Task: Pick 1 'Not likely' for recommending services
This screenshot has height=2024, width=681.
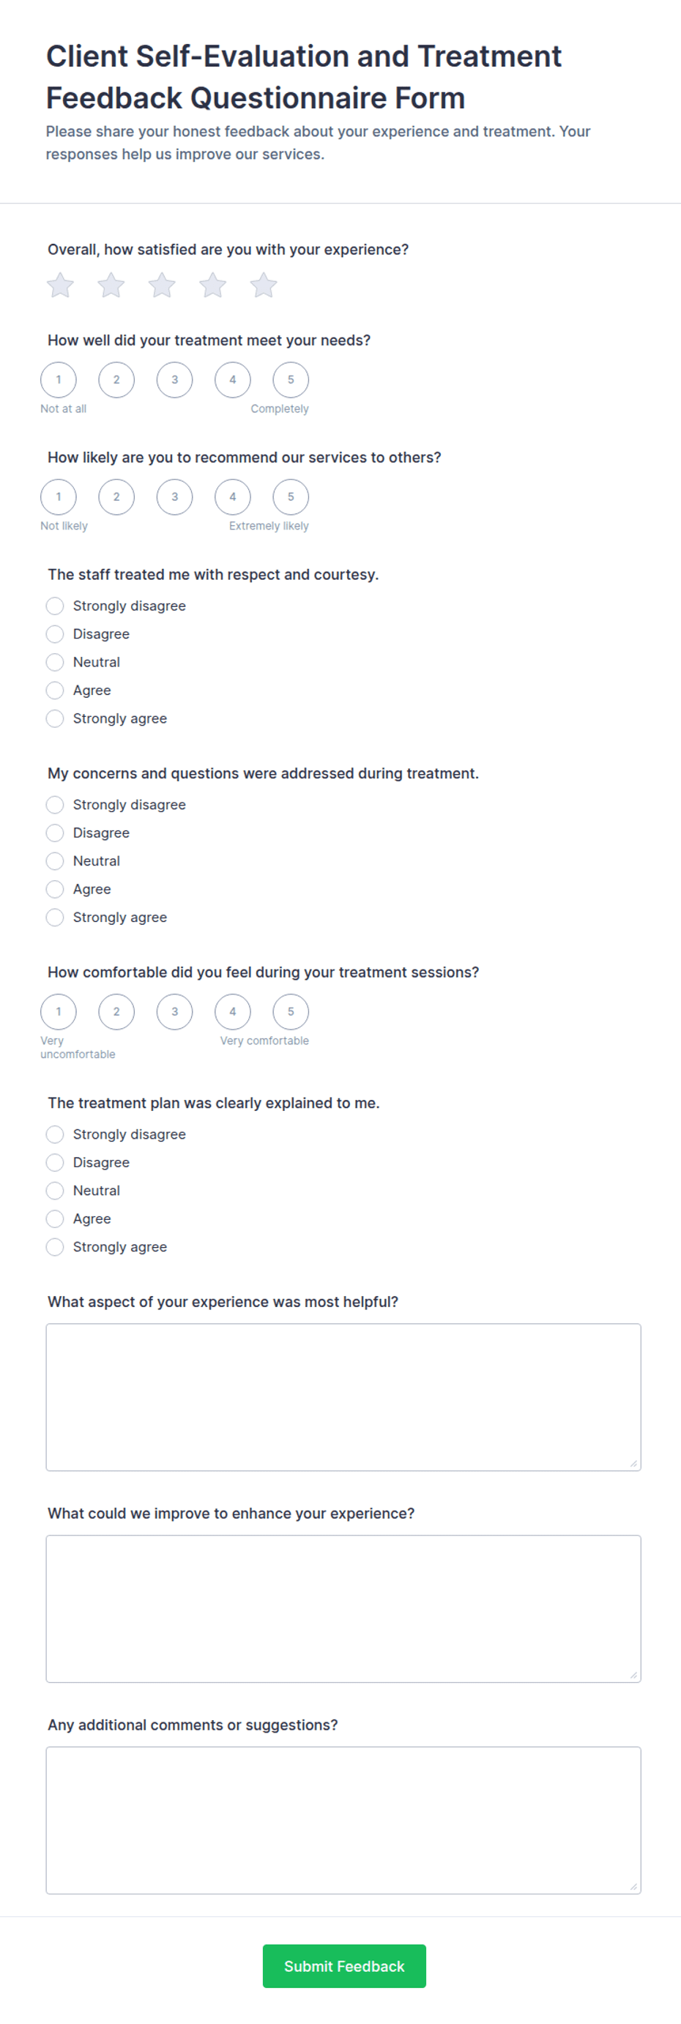Action: pos(58,497)
